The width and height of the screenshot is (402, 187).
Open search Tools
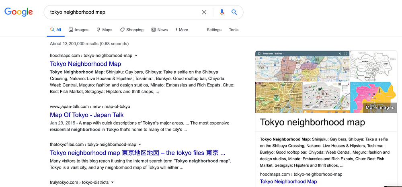point(234,30)
